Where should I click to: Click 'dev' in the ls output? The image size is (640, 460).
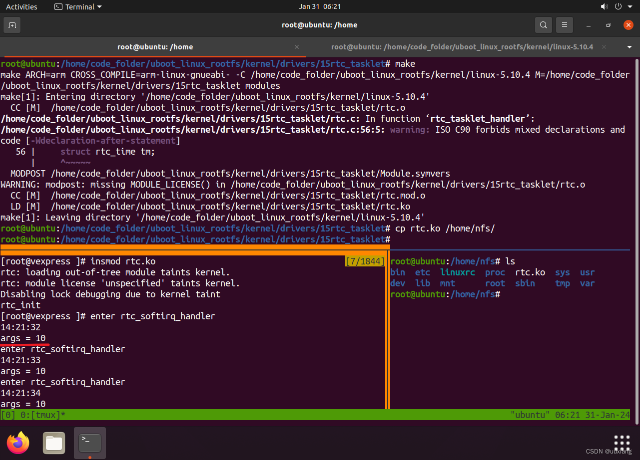pos(398,283)
